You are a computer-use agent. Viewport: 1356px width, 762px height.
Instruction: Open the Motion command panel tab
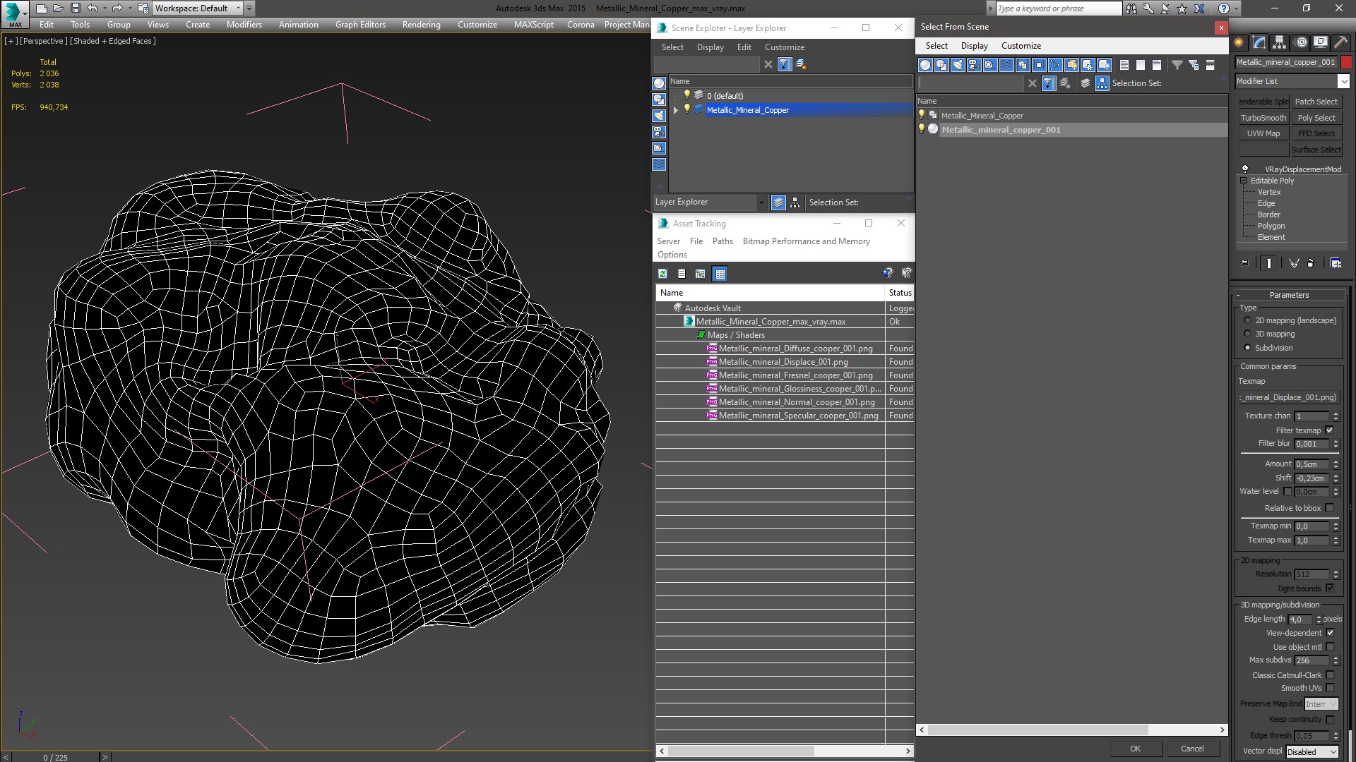click(1301, 42)
